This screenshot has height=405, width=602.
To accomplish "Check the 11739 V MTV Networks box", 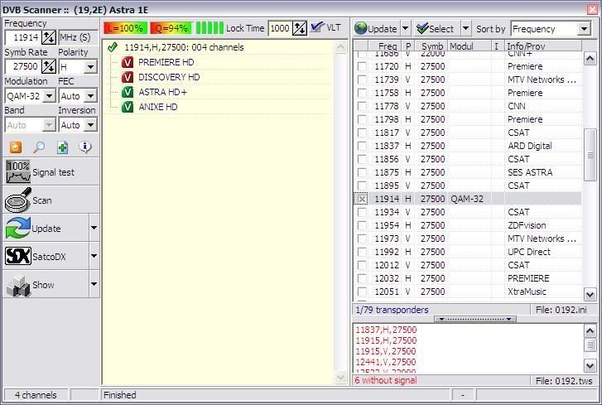I will [x=362, y=80].
